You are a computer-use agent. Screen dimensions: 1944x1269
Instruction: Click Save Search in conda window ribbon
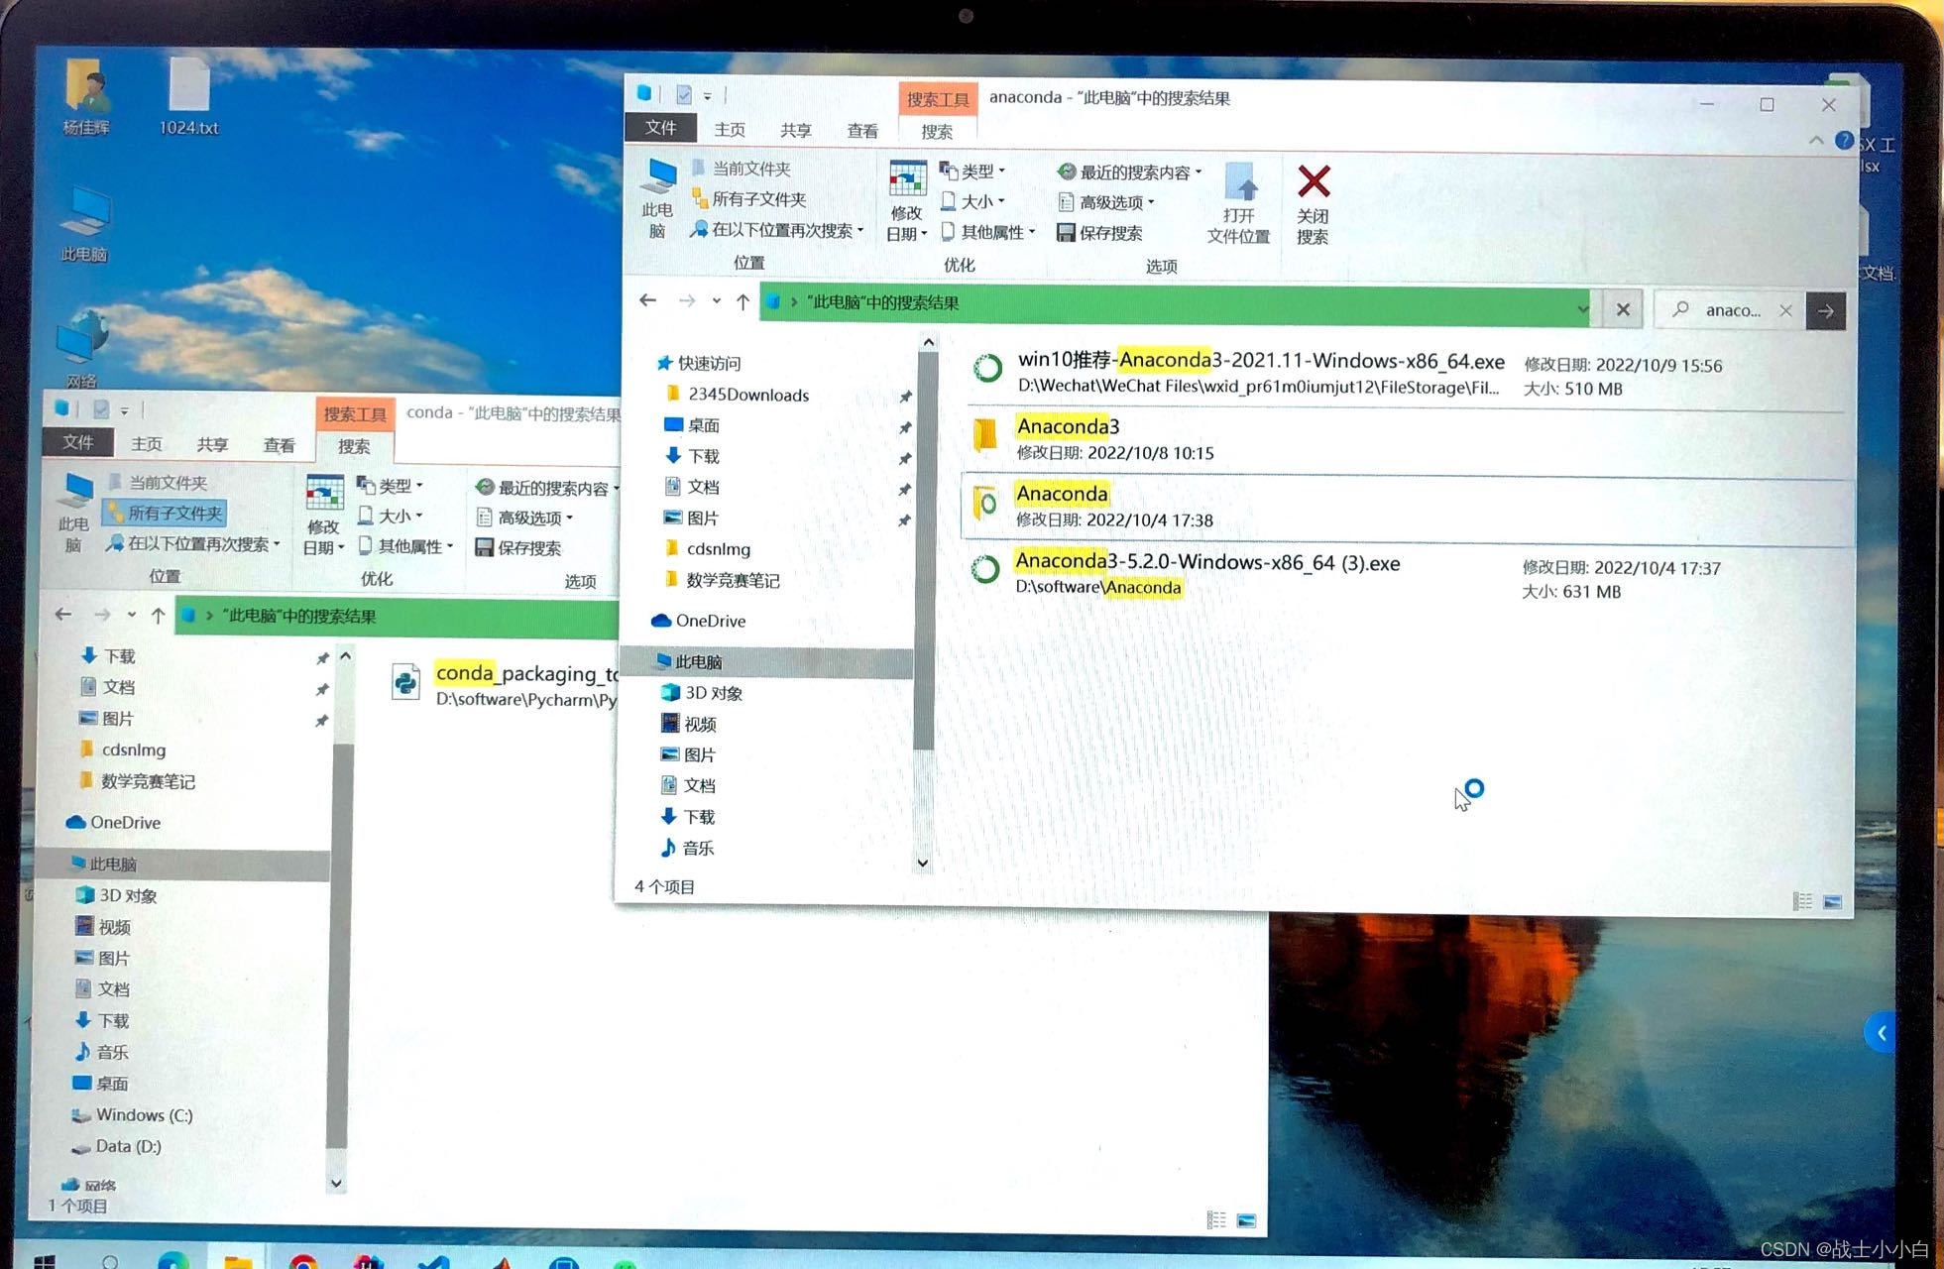point(518,548)
